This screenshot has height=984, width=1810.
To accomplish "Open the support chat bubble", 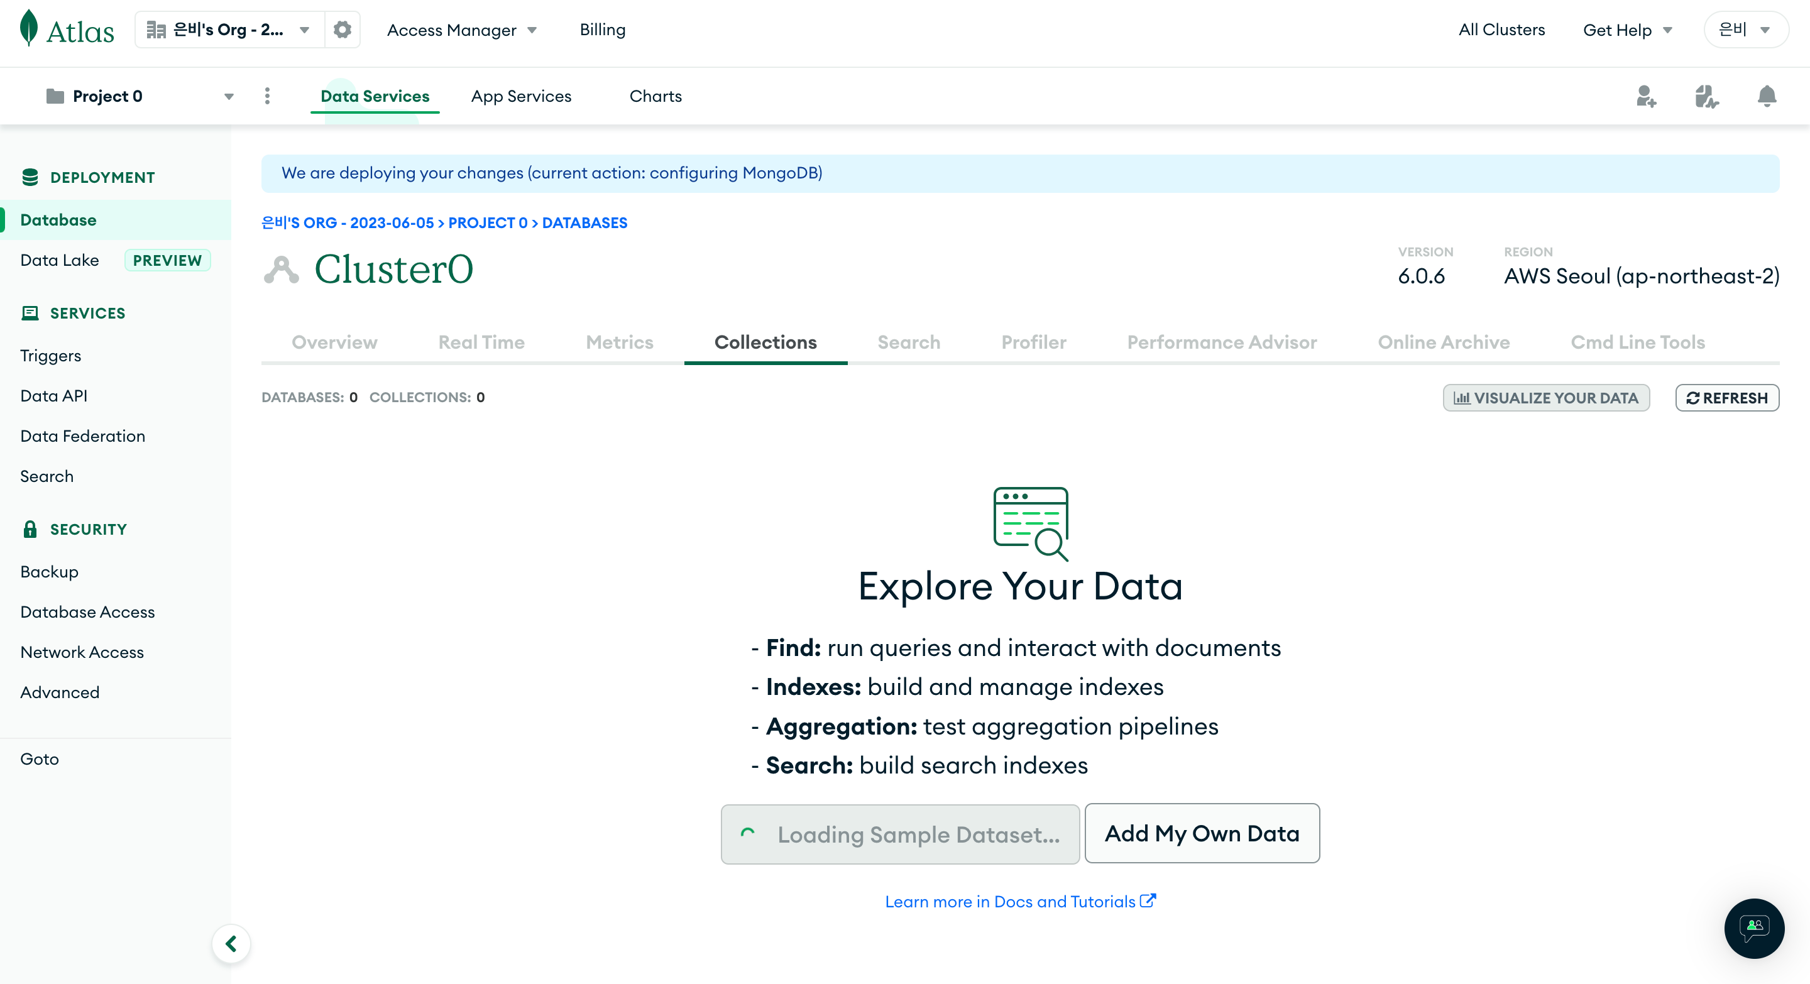I will (x=1754, y=928).
